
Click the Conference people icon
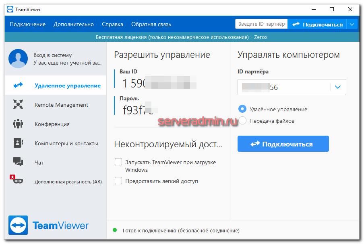(18, 124)
